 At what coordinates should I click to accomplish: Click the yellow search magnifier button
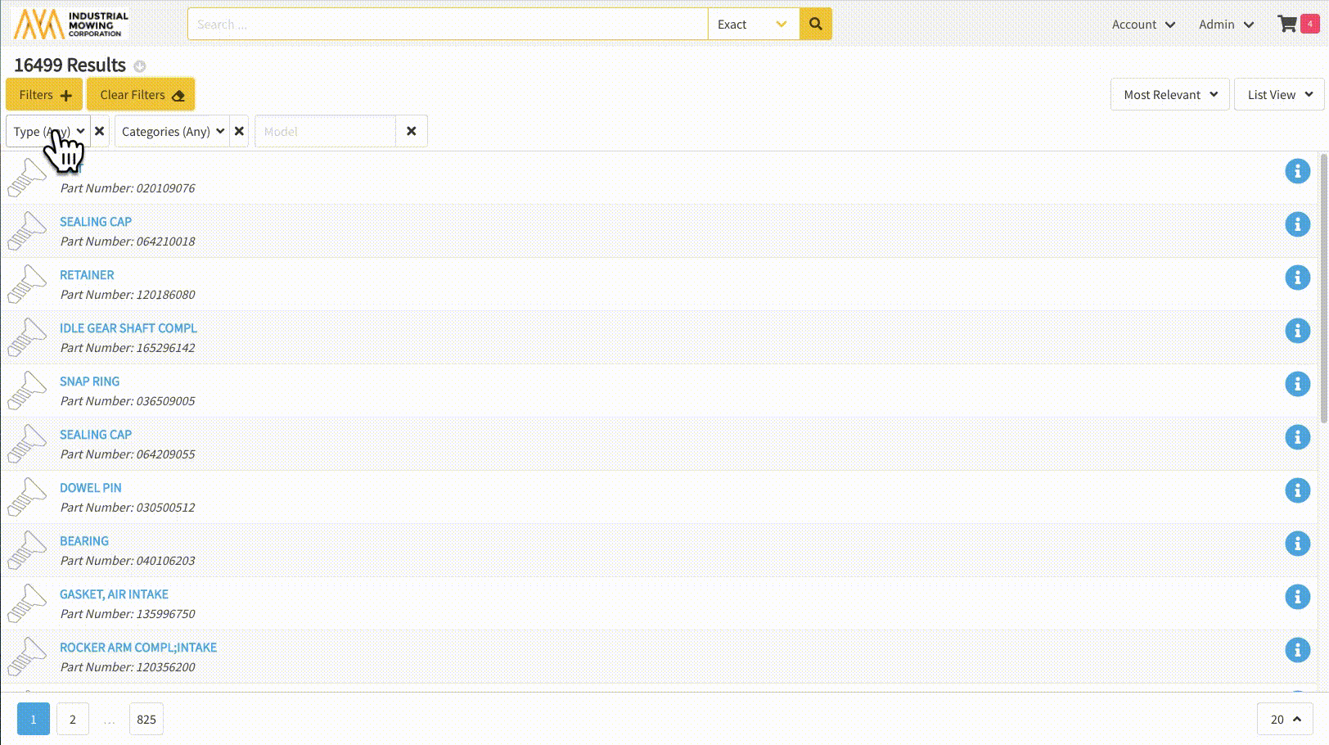[x=815, y=25]
